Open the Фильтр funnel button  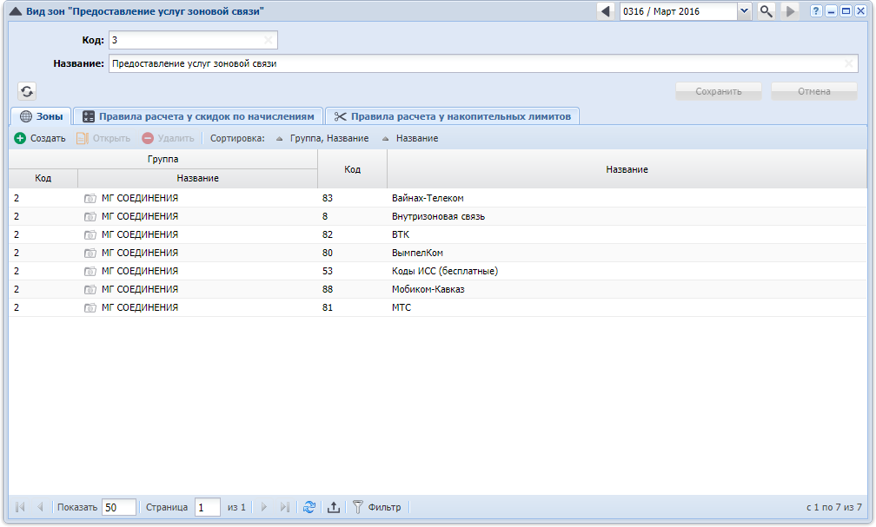coord(377,507)
